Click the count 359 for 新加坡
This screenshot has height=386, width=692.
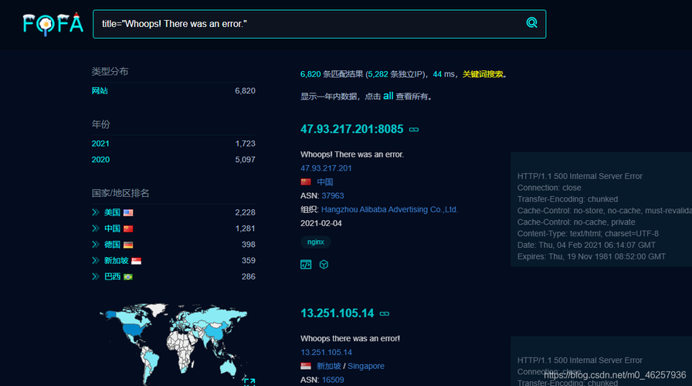pos(249,260)
